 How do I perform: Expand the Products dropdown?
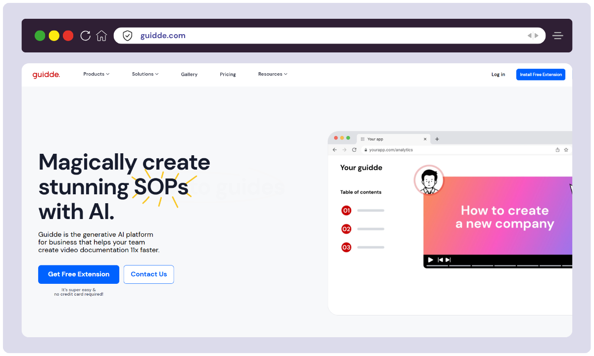coord(97,74)
